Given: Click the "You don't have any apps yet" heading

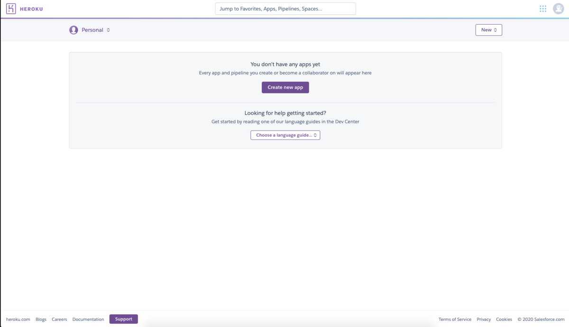Looking at the screenshot, I should click(x=285, y=64).
